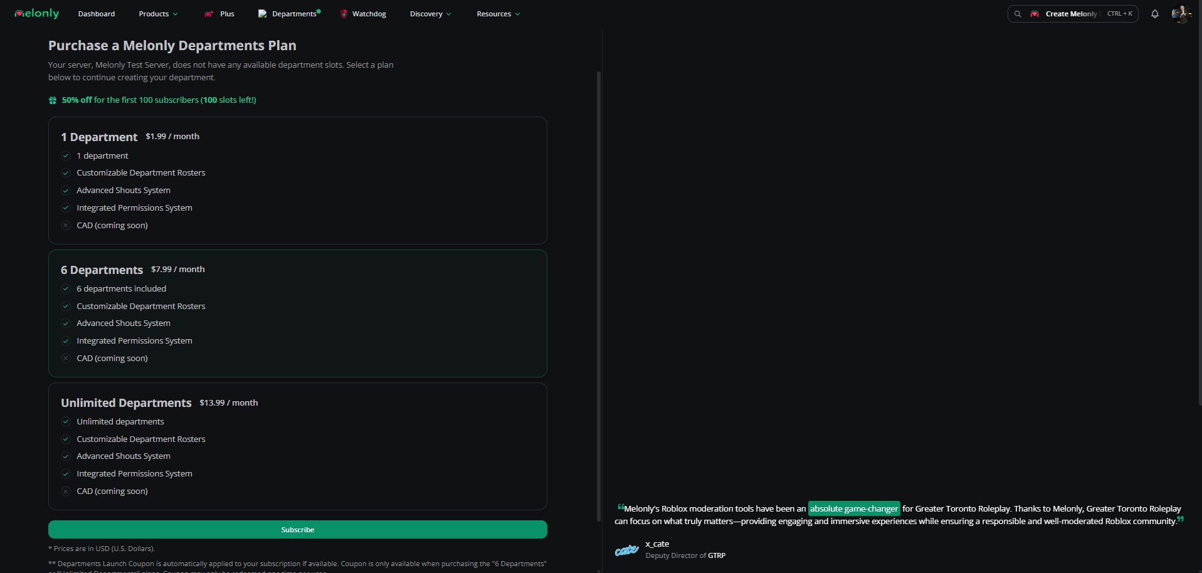1202x573 pixels.
Task: Click check icon beside 6 departments included
Action: point(66,288)
